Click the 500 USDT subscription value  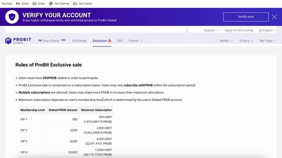coord(105,117)
